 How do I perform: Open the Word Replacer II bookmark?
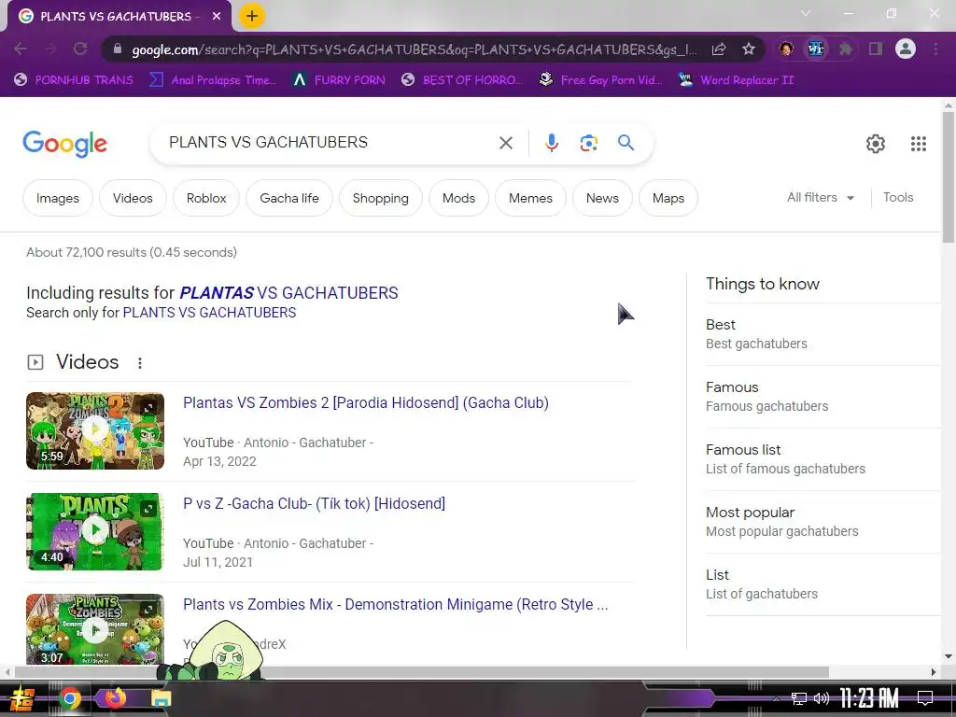(x=736, y=80)
